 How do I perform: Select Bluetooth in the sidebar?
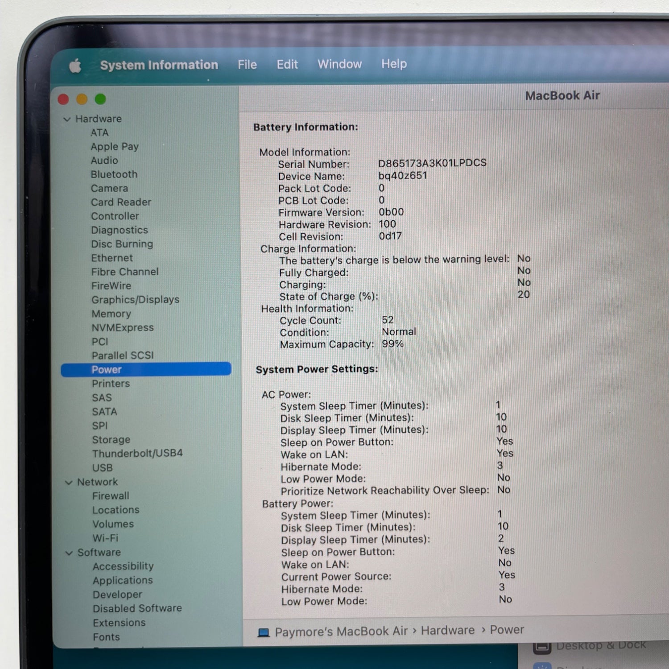point(114,174)
